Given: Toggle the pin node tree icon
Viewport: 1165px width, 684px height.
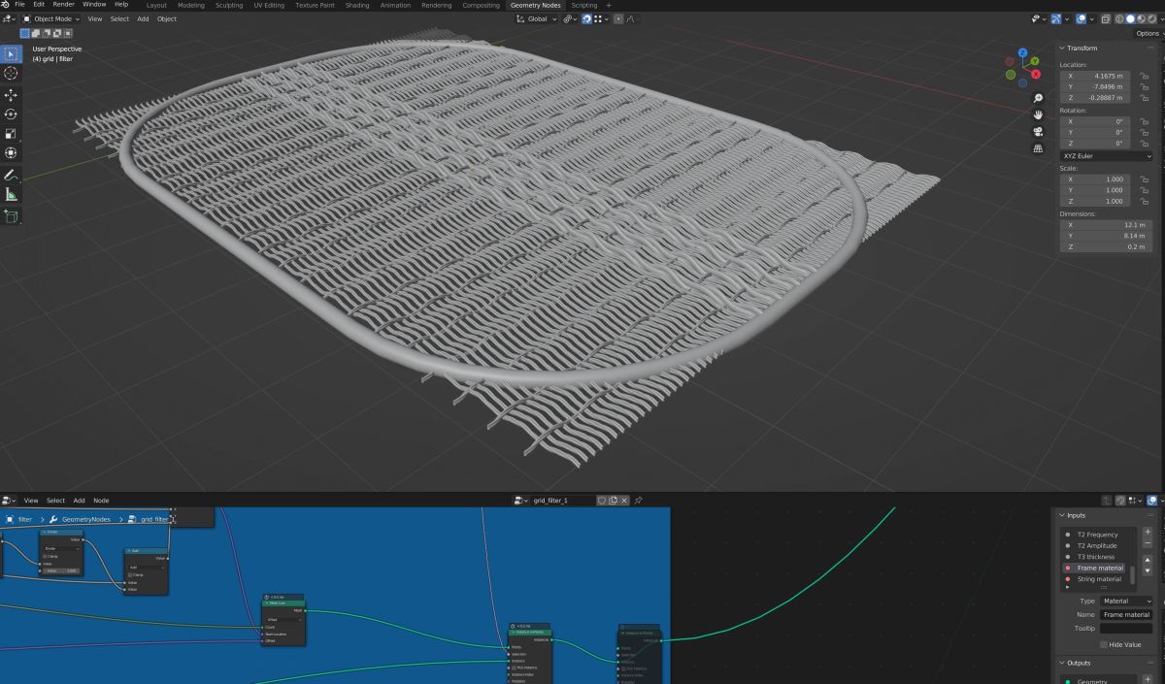Looking at the screenshot, I should tap(639, 501).
